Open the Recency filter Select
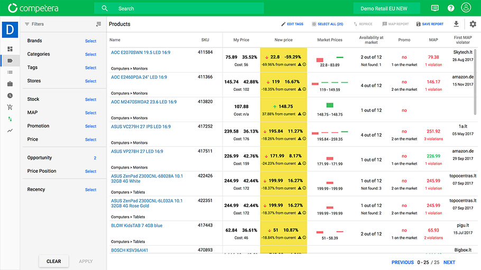The width and height of the screenshot is (481, 270). 90,190
